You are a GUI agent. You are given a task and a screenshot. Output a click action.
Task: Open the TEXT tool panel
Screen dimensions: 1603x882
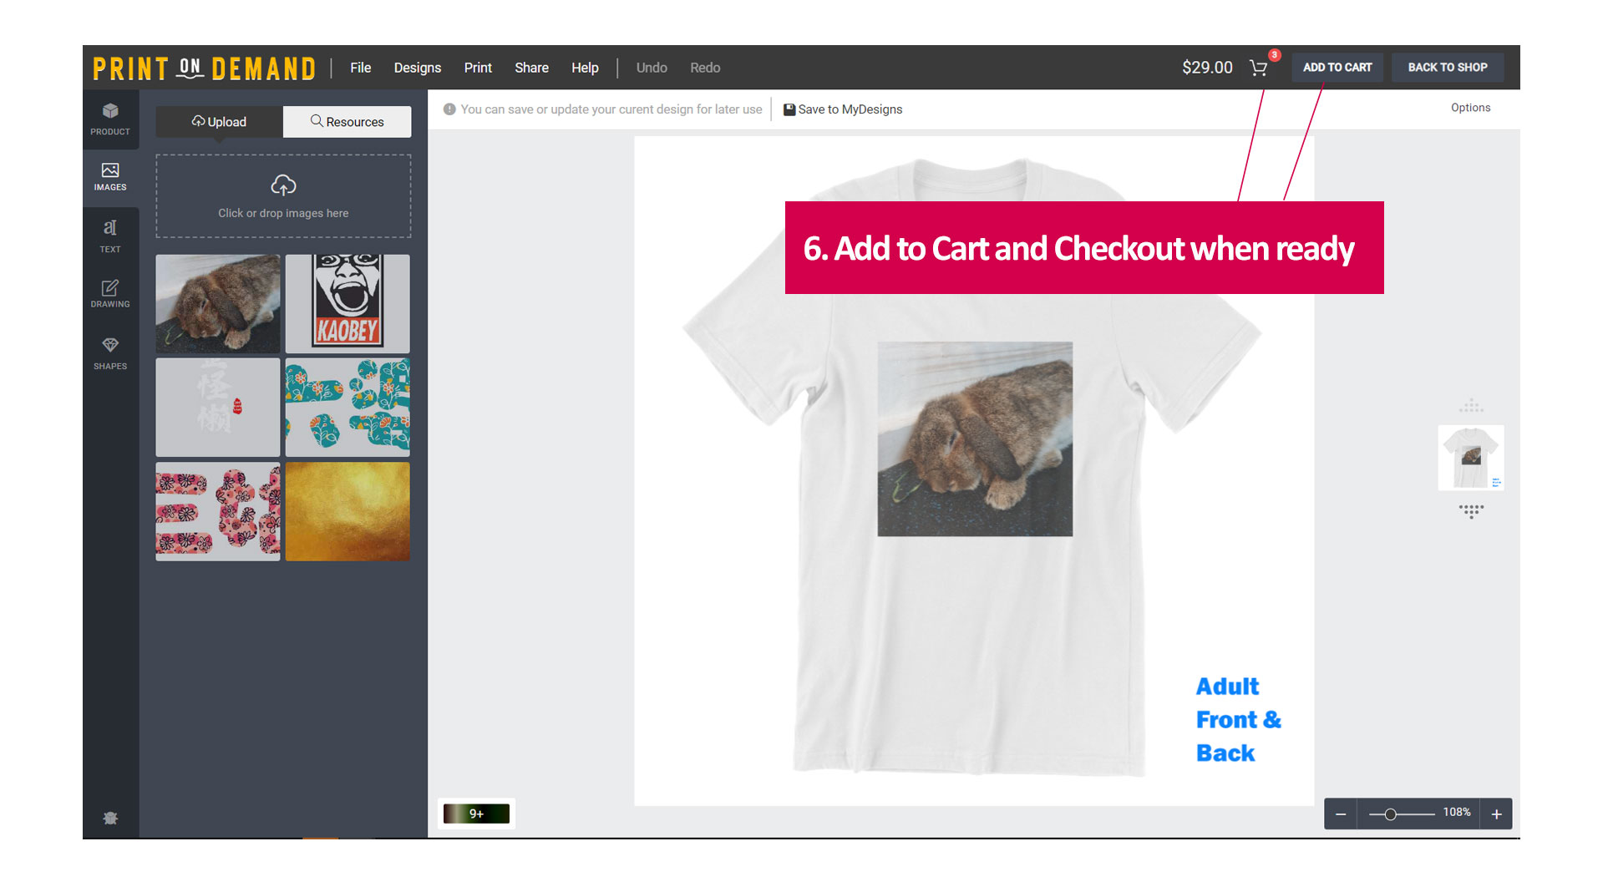[110, 236]
